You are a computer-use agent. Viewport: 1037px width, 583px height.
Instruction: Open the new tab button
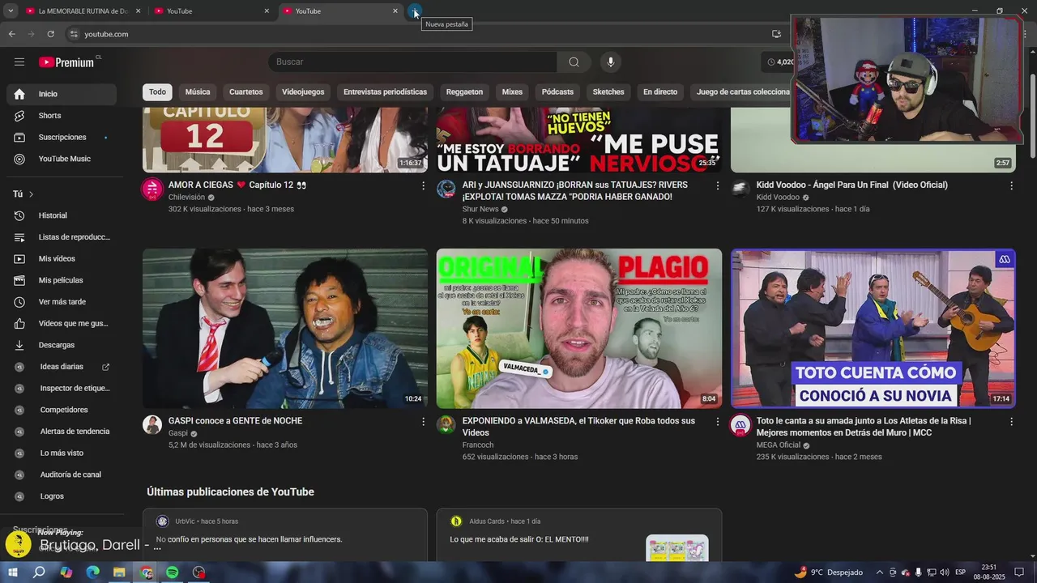click(415, 11)
